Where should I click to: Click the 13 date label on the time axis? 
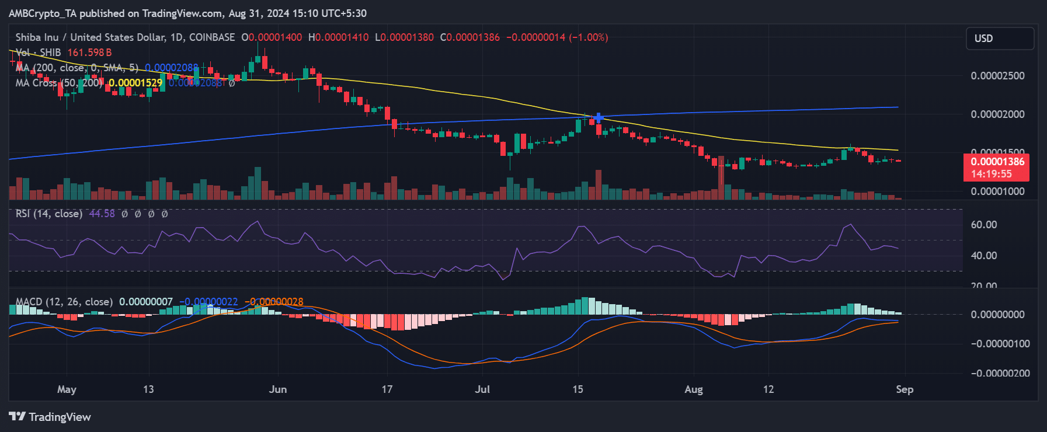(x=148, y=389)
